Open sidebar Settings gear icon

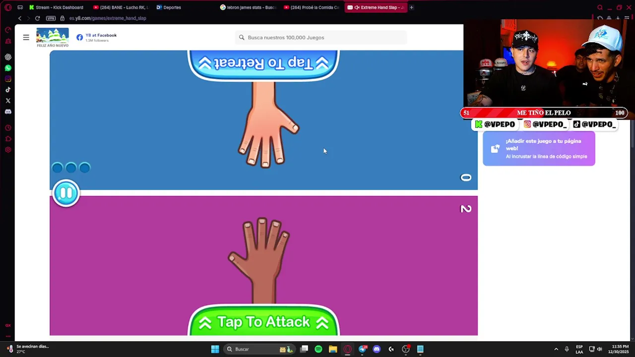pyautogui.click(x=8, y=150)
